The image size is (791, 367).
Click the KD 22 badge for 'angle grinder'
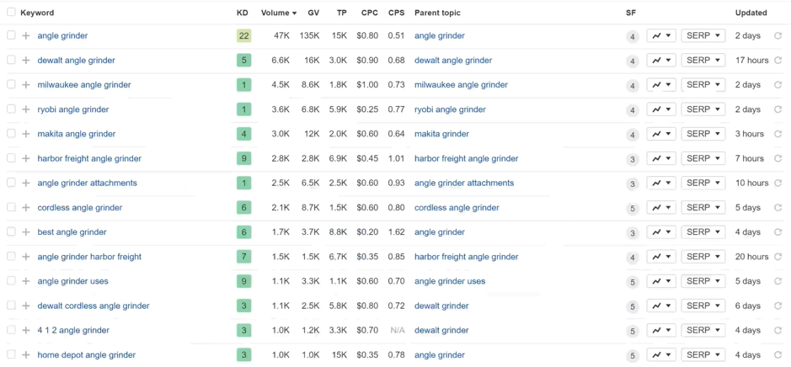point(243,36)
